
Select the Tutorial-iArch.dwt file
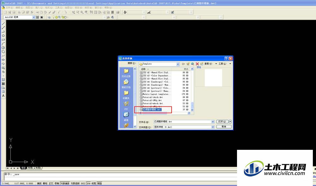153,97
